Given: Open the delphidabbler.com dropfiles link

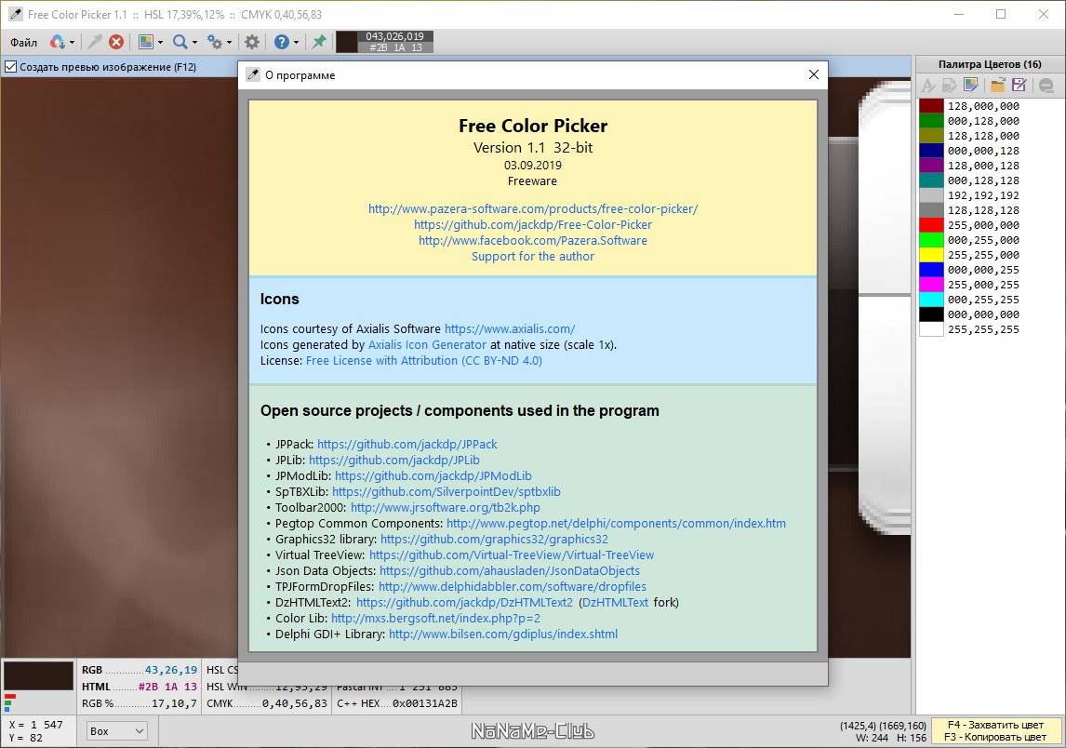Looking at the screenshot, I should [x=513, y=587].
